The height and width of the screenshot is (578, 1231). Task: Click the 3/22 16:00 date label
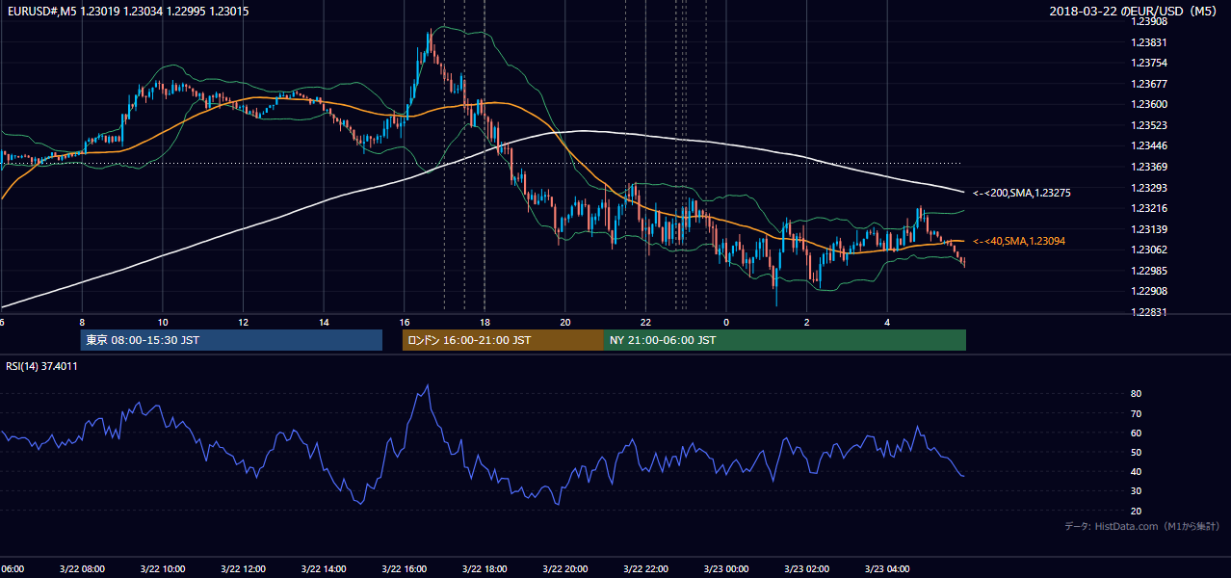pos(405,568)
